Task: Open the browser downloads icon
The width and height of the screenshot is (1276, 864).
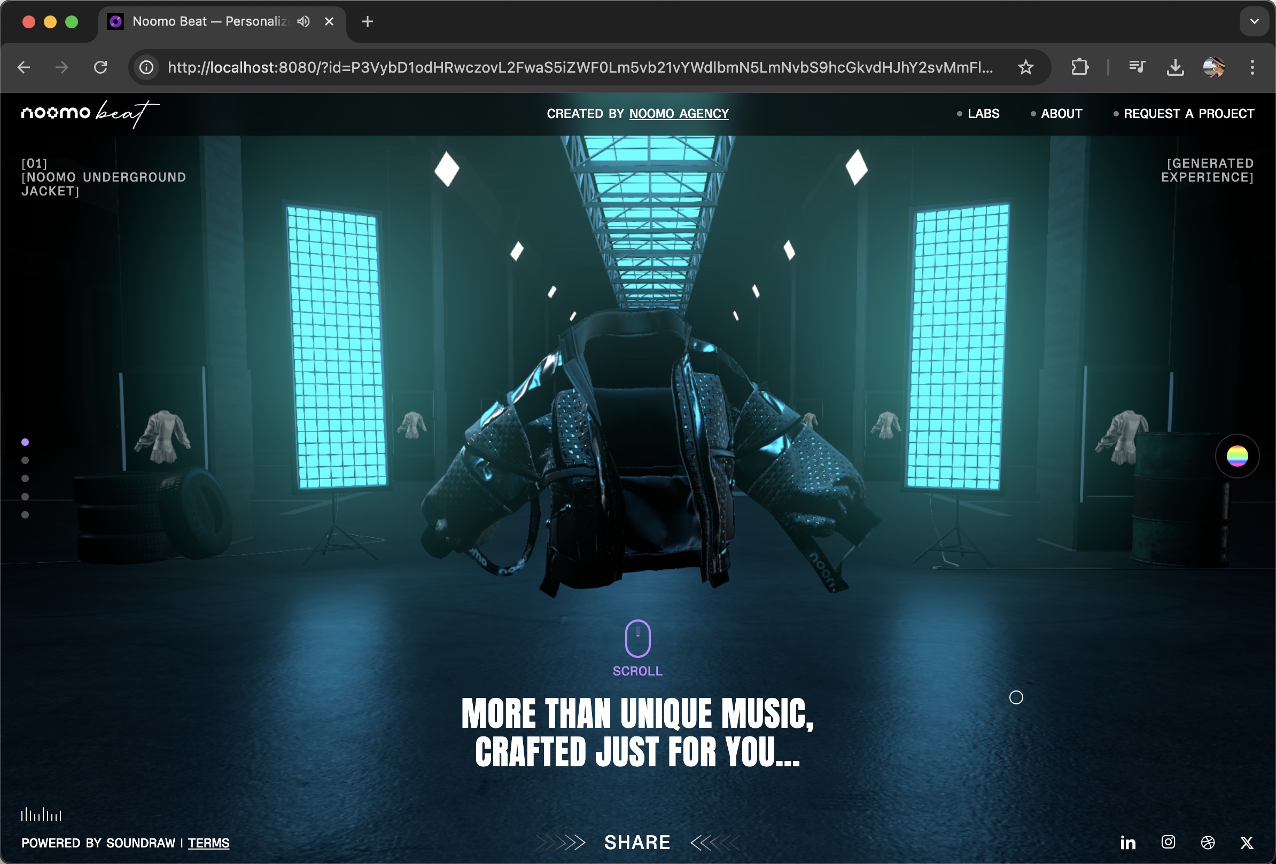Action: click(1174, 67)
